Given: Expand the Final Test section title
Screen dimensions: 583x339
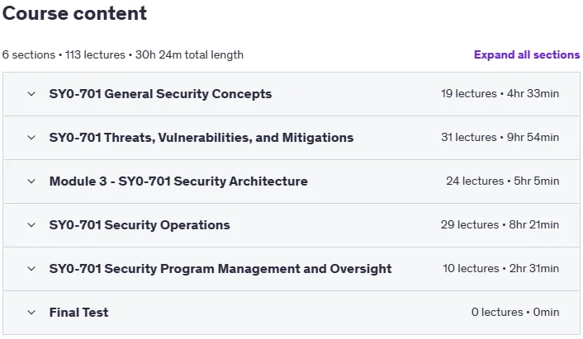Looking at the screenshot, I should 78,313.
